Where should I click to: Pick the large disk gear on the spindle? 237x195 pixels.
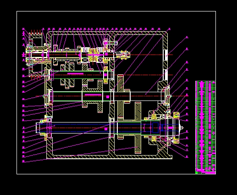pos(138,128)
